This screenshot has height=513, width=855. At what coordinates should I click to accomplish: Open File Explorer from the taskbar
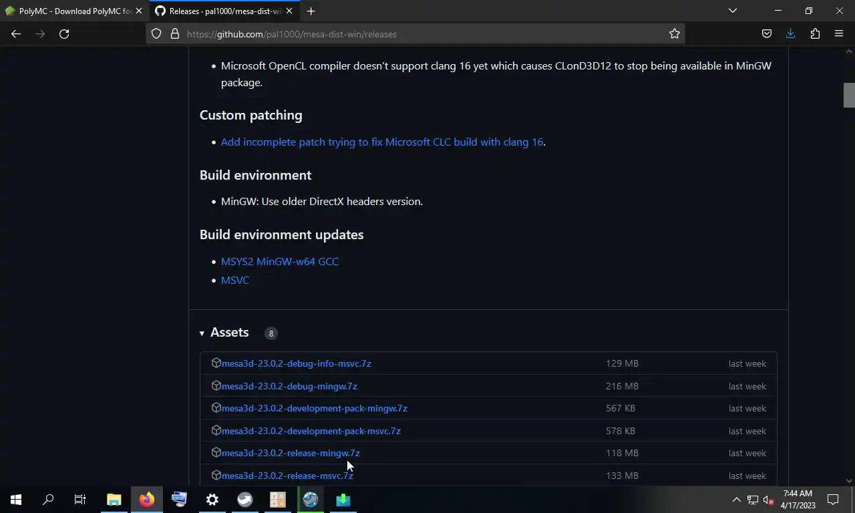[x=114, y=500]
